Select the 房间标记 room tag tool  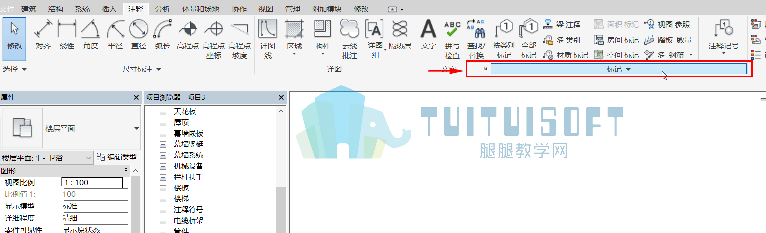point(617,40)
